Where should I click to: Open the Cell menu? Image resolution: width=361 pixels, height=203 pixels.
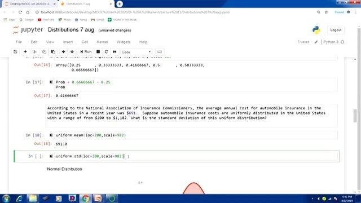[85, 42]
